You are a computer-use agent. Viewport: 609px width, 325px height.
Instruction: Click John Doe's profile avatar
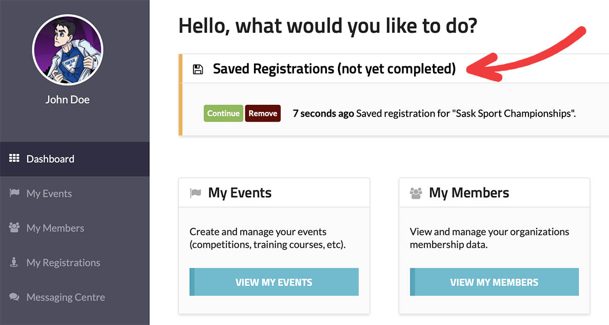pyautogui.click(x=67, y=50)
